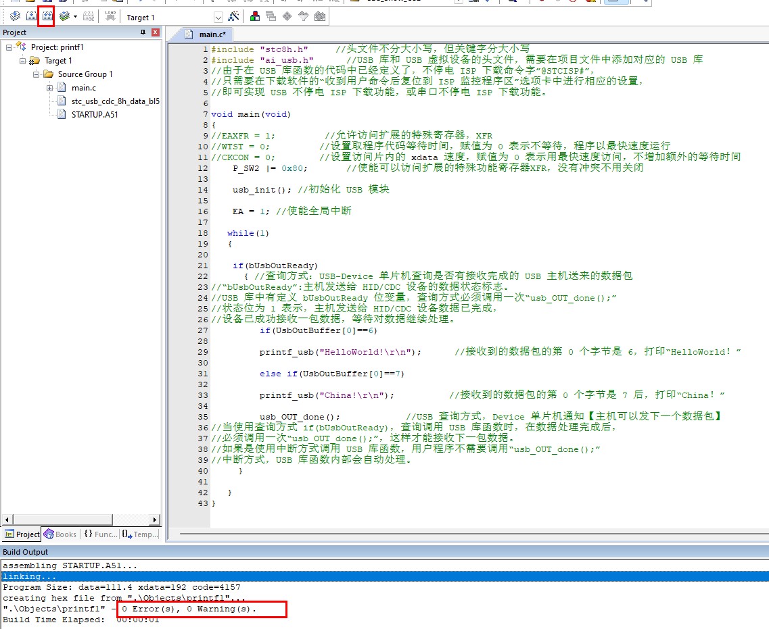
Task: Click the Select Software Packs icon
Action: (304, 16)
